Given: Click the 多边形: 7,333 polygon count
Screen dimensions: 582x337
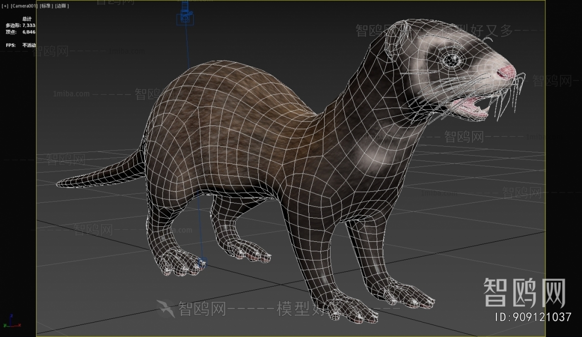Looking at the screenshot, I should click(20, 25).
